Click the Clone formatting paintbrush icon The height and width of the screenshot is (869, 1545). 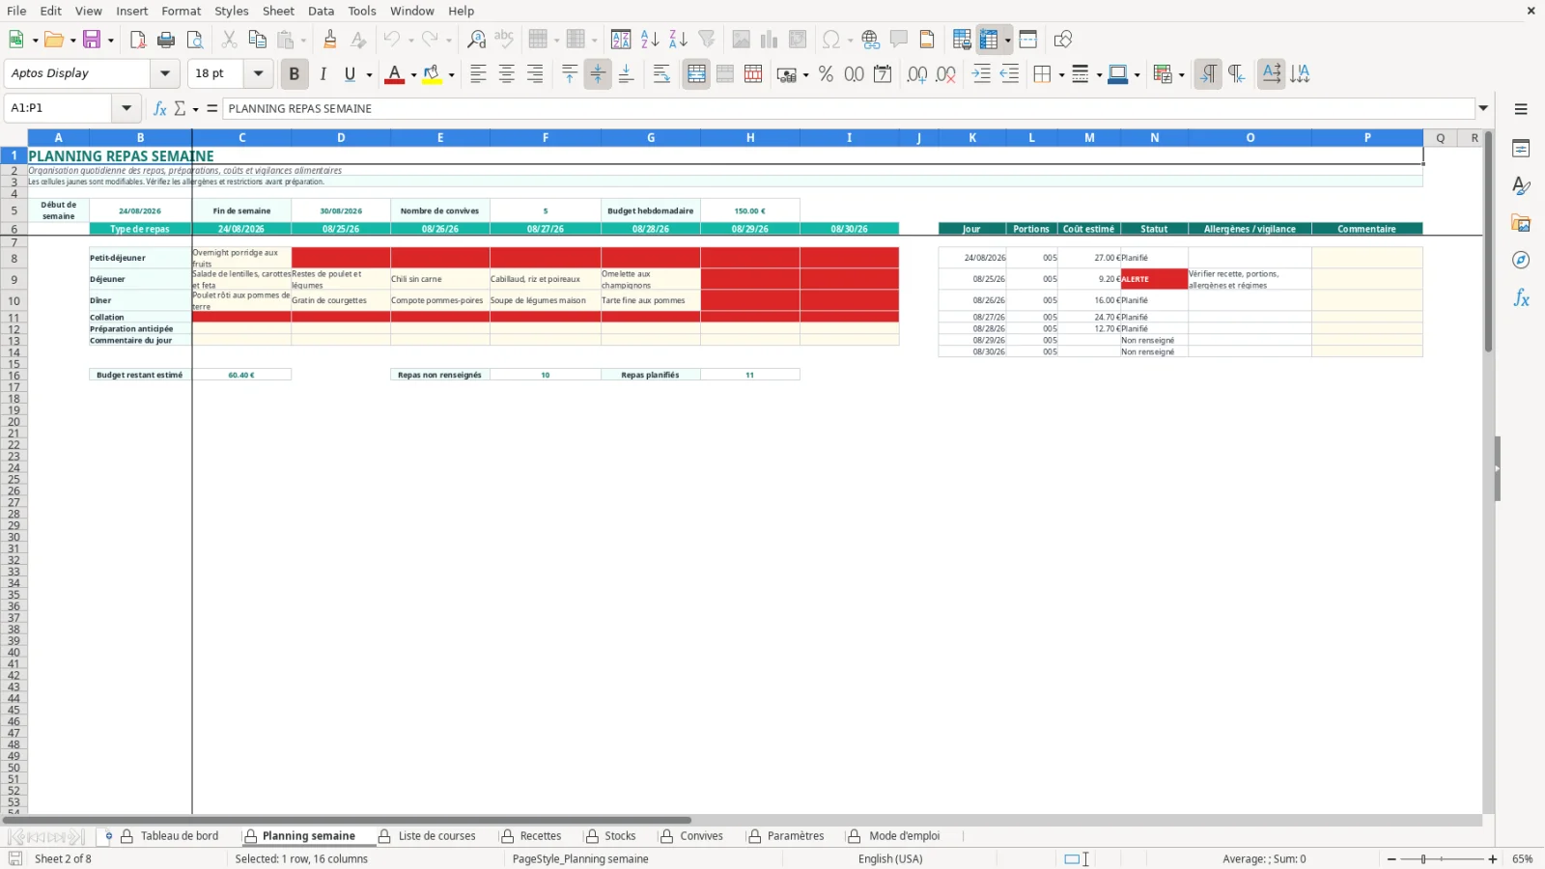coord(330,40)
